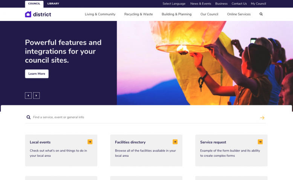
Task: Open search via header magnifier icon
Action: (x=261, y=14)
